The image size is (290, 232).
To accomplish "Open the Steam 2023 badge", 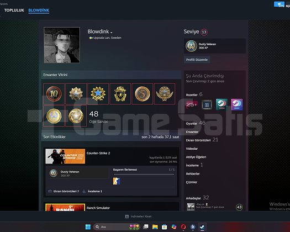I will pos(237,104).
